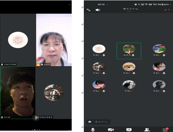Click the red leave meeting button

tap(167, 10)
